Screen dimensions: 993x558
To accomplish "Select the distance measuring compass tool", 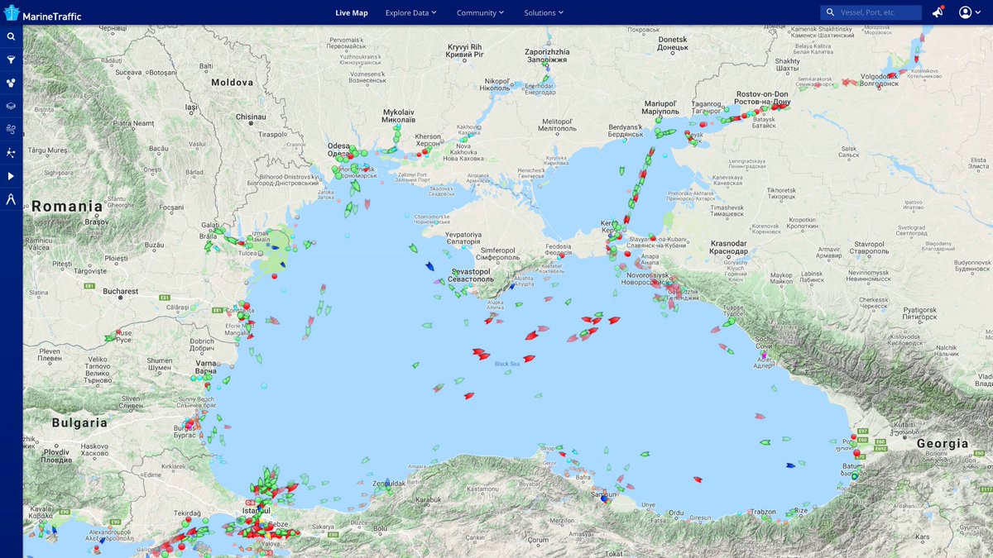I will point(11,198).
